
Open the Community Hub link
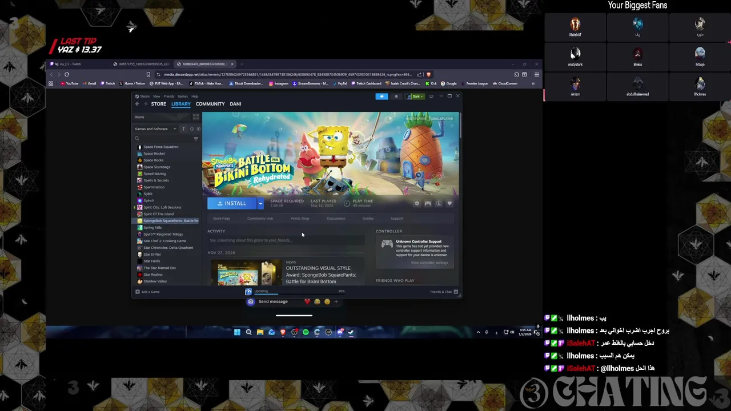click(x=260, y=219)
